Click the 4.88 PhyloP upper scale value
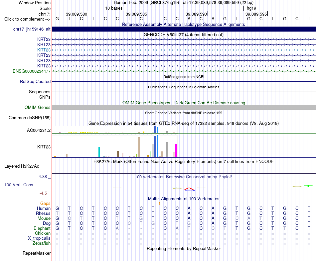This screenshot has height=261, width=316. tap(43, 176)
